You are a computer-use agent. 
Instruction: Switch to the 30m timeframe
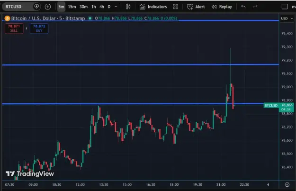tap(83, 7)
